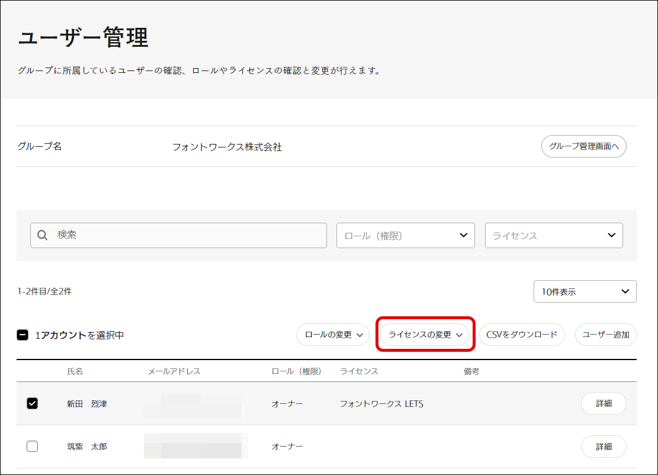Click the search magnifier icon
658x475 pixels.
tap(42, 235)
